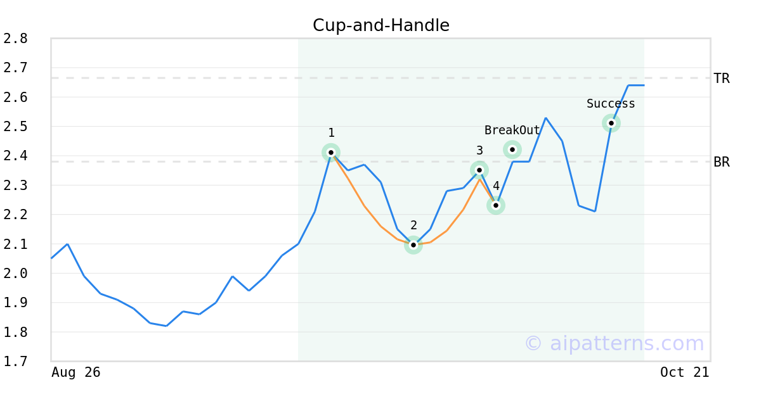Click the 2.8 y-axis label

click(x=15, y=39)
